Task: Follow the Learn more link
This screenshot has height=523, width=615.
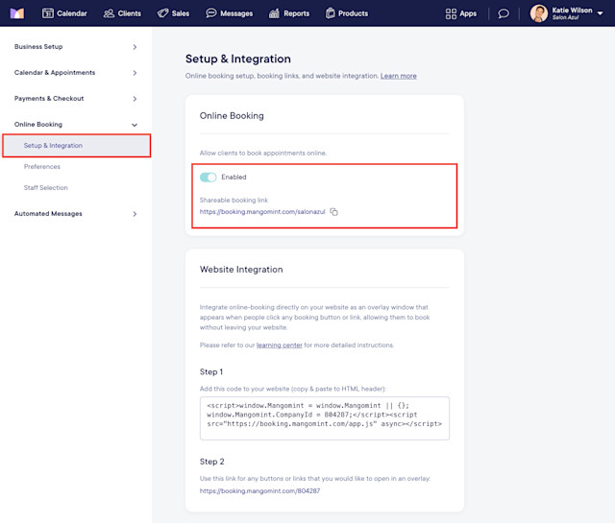Action: [x=399, y=76]
